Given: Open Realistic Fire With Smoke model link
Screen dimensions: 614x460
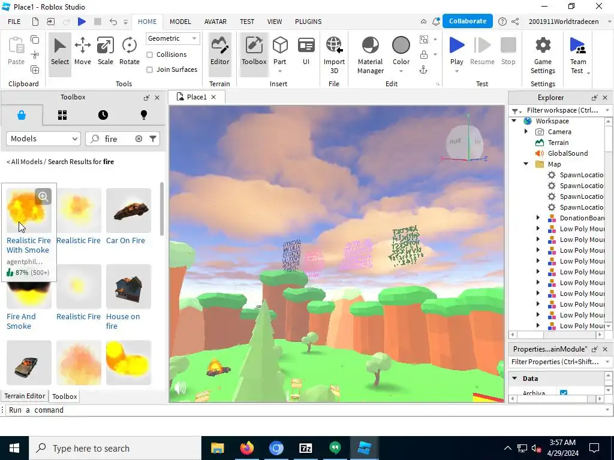Looking at the screenshot, I should [x=29, y=245].
